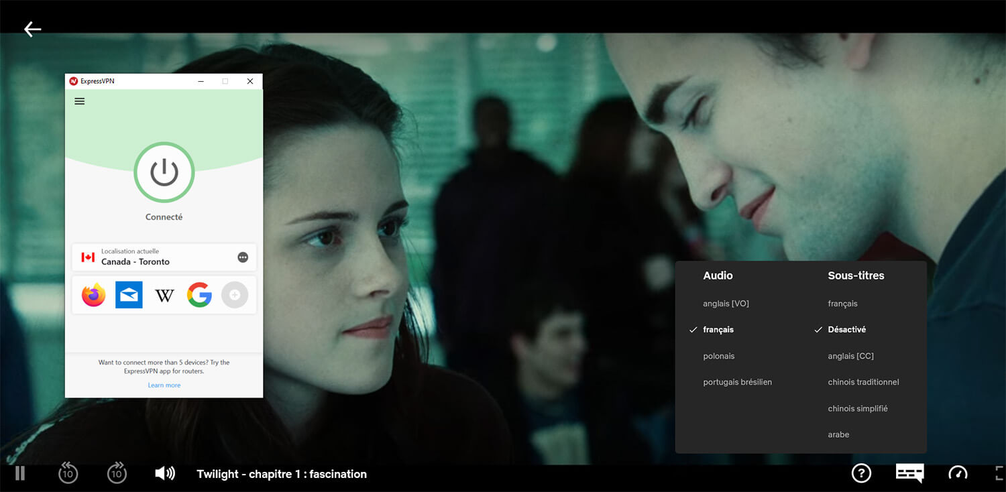This screenshot has height=492, width=1006.
Task: Open audio and subtitles icon
Action: pyautogui.click(x=909, y=473)
